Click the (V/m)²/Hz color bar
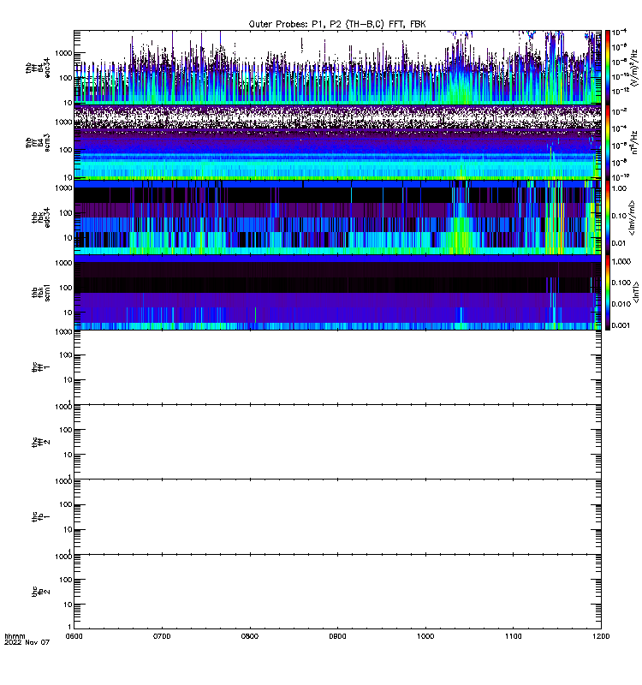Viewport: 642px width, 685px height. tap(608, 68)
